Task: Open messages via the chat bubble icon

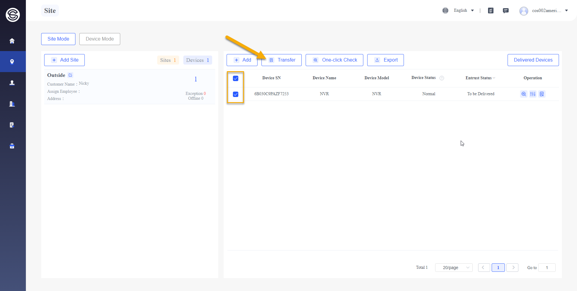Action: [x=506, y=11]
